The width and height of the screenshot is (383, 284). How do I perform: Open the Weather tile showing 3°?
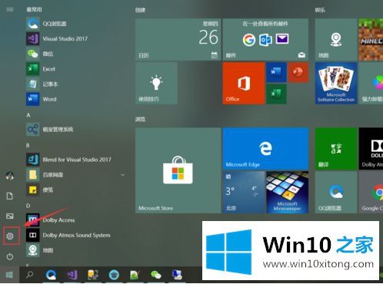pos(244,192)
